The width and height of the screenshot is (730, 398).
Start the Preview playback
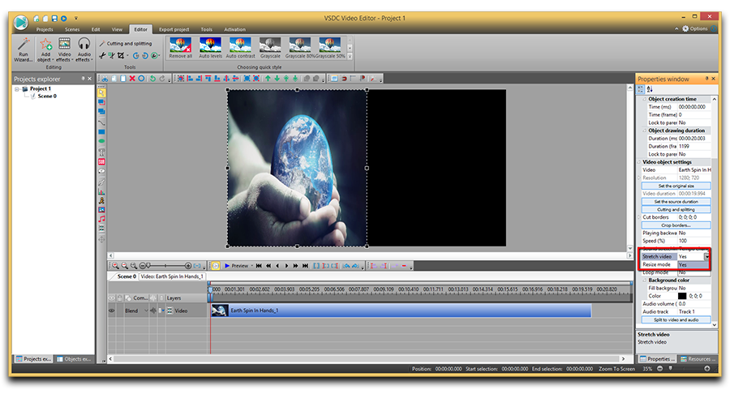click(x=237, y=266)
